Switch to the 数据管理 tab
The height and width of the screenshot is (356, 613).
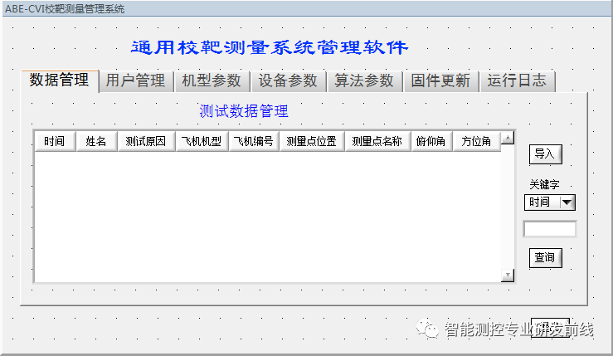60,80
